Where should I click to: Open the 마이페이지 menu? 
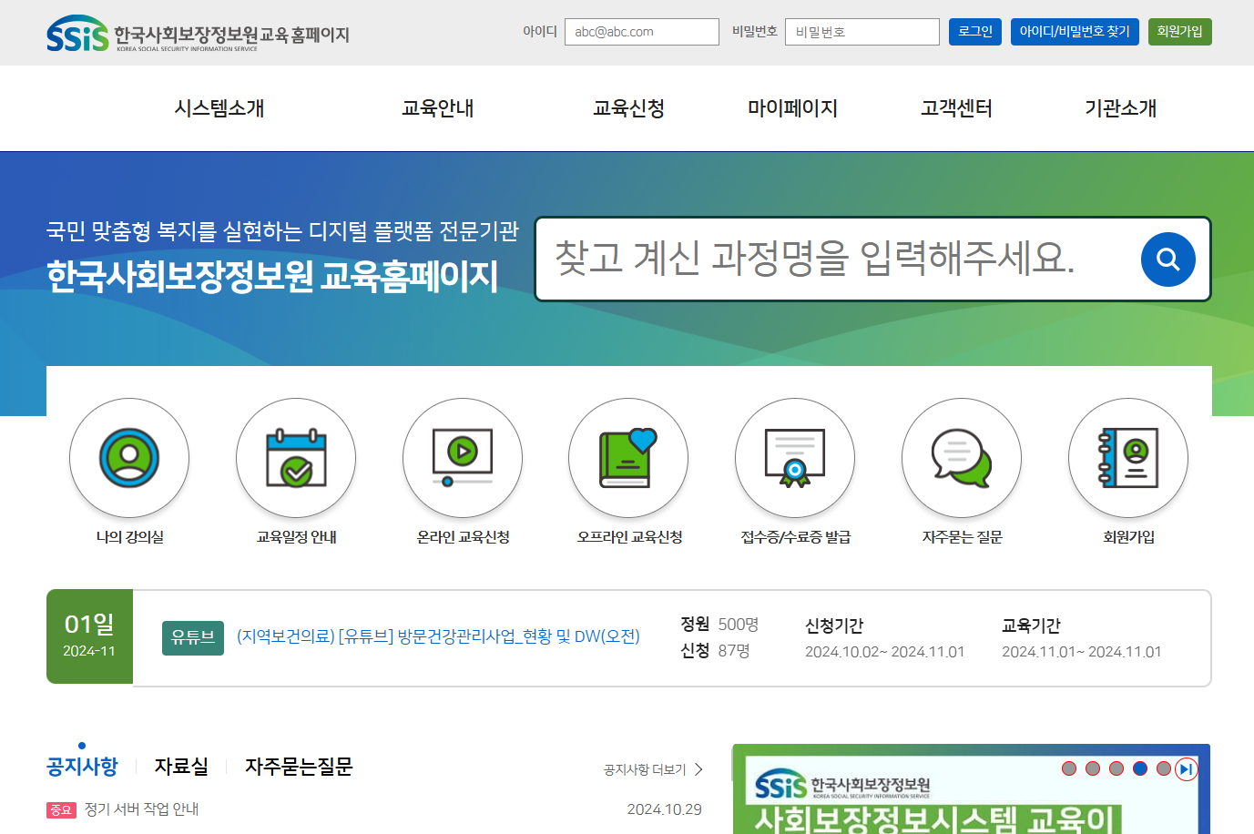[793, 107]
